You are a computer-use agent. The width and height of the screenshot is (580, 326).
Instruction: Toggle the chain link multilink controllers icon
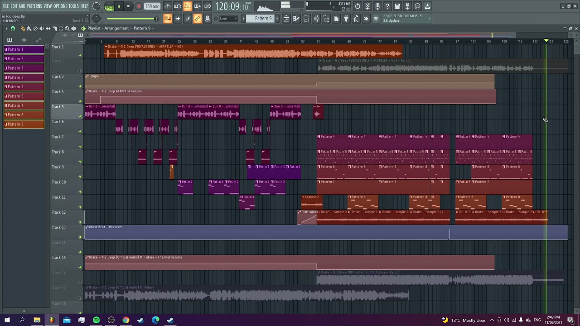197,19
